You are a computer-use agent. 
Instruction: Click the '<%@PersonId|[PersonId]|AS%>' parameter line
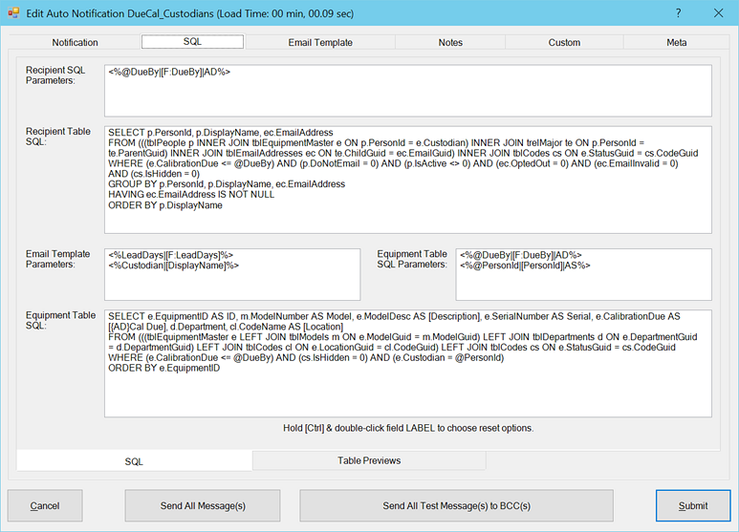point(525,266)
